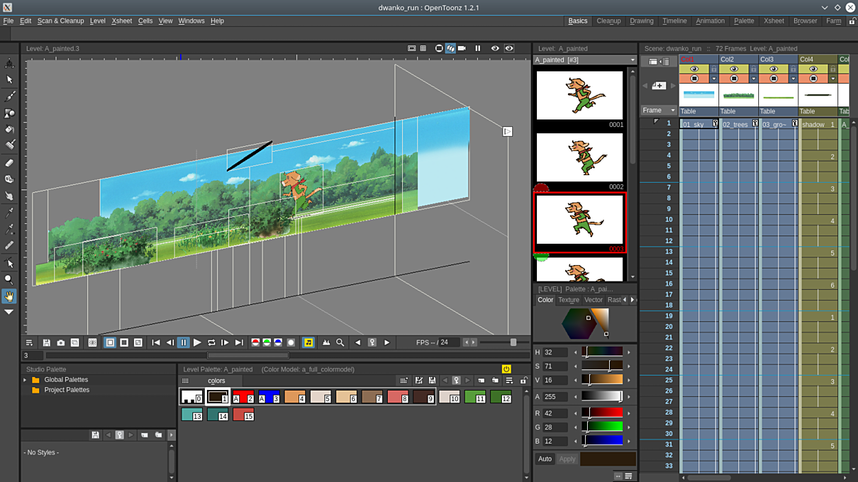Switch the viewer to camera view
The height and width of the screenshot is (482, 858).
click(462, 49)
